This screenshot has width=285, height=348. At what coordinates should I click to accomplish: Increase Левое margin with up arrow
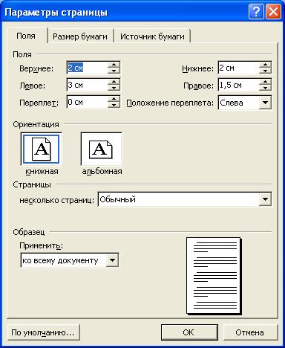[114, 82]
